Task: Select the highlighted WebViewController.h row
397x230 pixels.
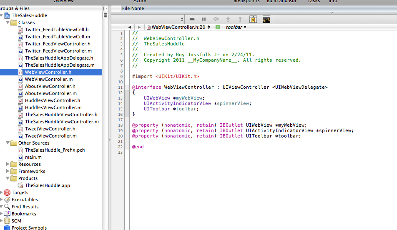Action: click(51, 72)
